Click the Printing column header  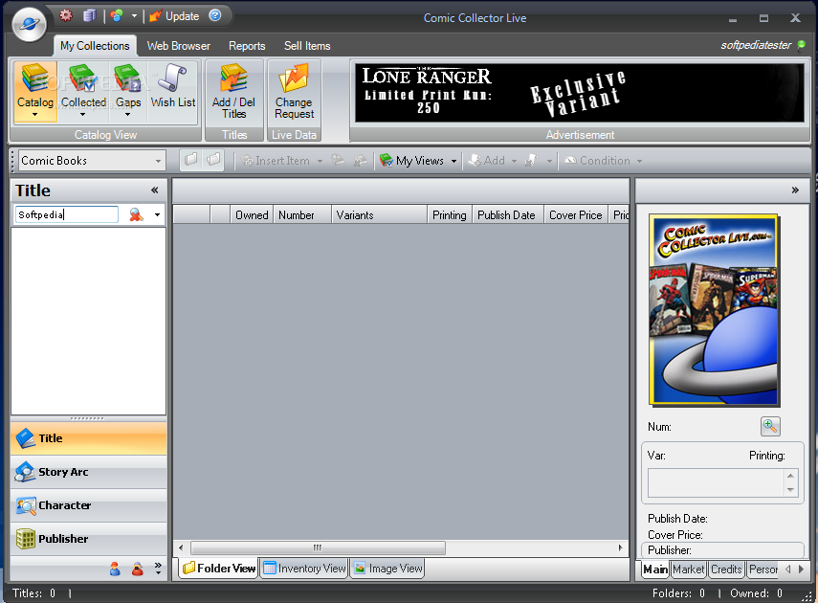450,215
